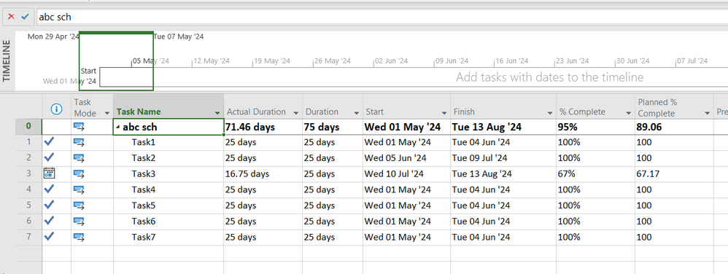Viewport: 728px width, 274px height.
Task: Click the completed checkmark for Task6
Action: [x=49, y=221]
